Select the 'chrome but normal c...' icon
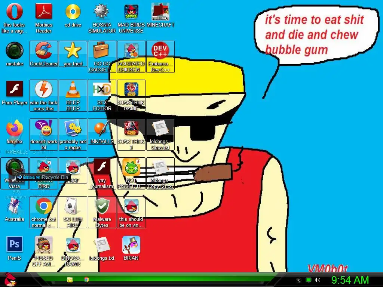This screenshot has width=383, height=287. (x=43, y=212)
